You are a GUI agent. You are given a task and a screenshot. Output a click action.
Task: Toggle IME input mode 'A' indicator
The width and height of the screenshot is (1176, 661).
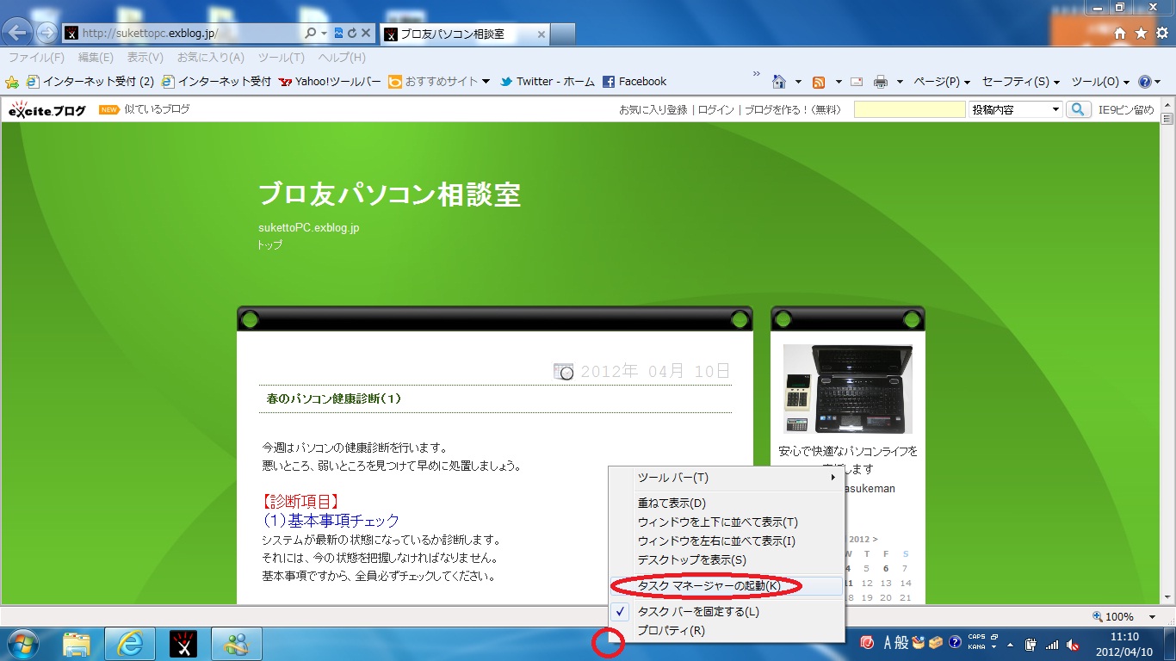888,642
